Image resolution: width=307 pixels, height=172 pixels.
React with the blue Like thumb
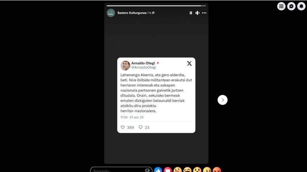point(158,170)
